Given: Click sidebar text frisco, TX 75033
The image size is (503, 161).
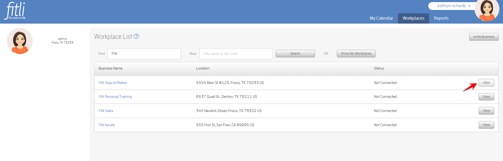Looking at the screenshot, I should pos(62,42).
